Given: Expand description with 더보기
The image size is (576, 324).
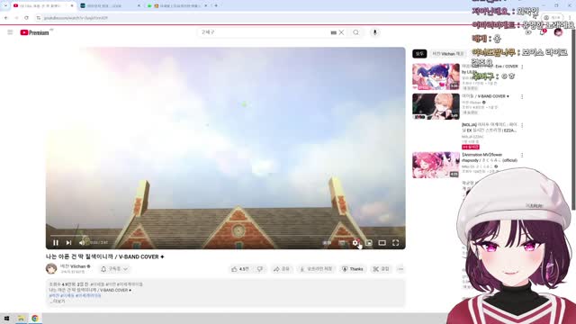Looking at the screenshot, I should tap(58, 301).
